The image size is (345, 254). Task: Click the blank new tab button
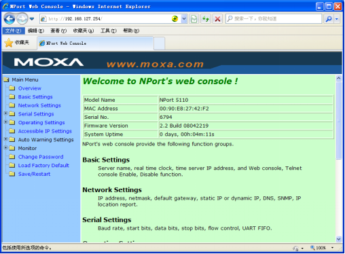(159, 43)
